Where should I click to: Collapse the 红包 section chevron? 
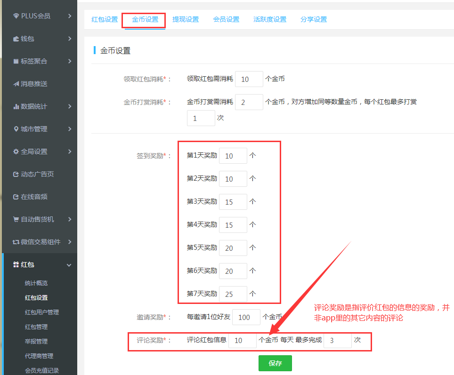[69, 265]
